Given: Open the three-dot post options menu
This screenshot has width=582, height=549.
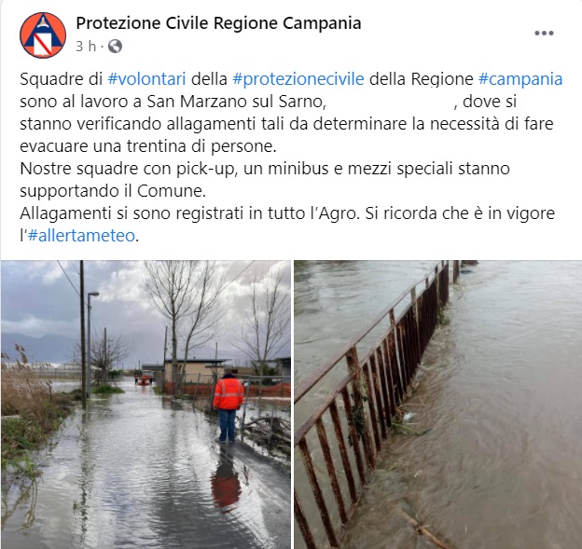Looking at the screenshot, I should coord(544,33).
